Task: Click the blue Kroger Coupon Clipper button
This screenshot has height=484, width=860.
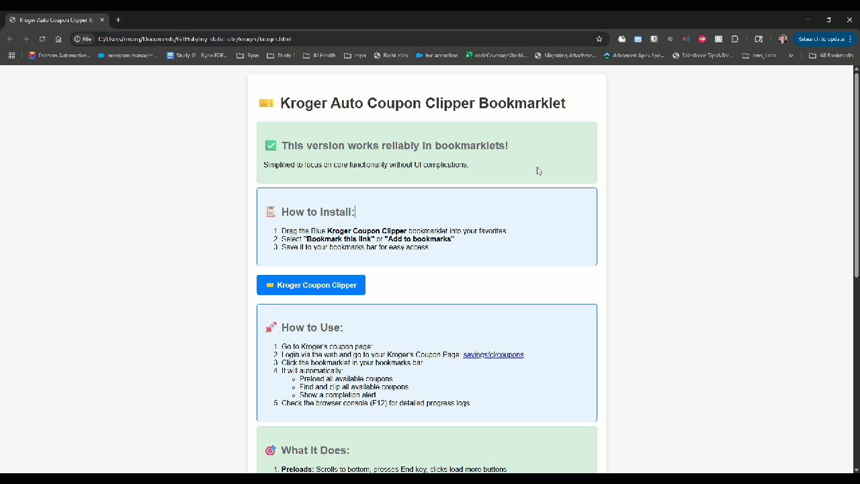Action: pyautogui.click(x=311, y=285)
